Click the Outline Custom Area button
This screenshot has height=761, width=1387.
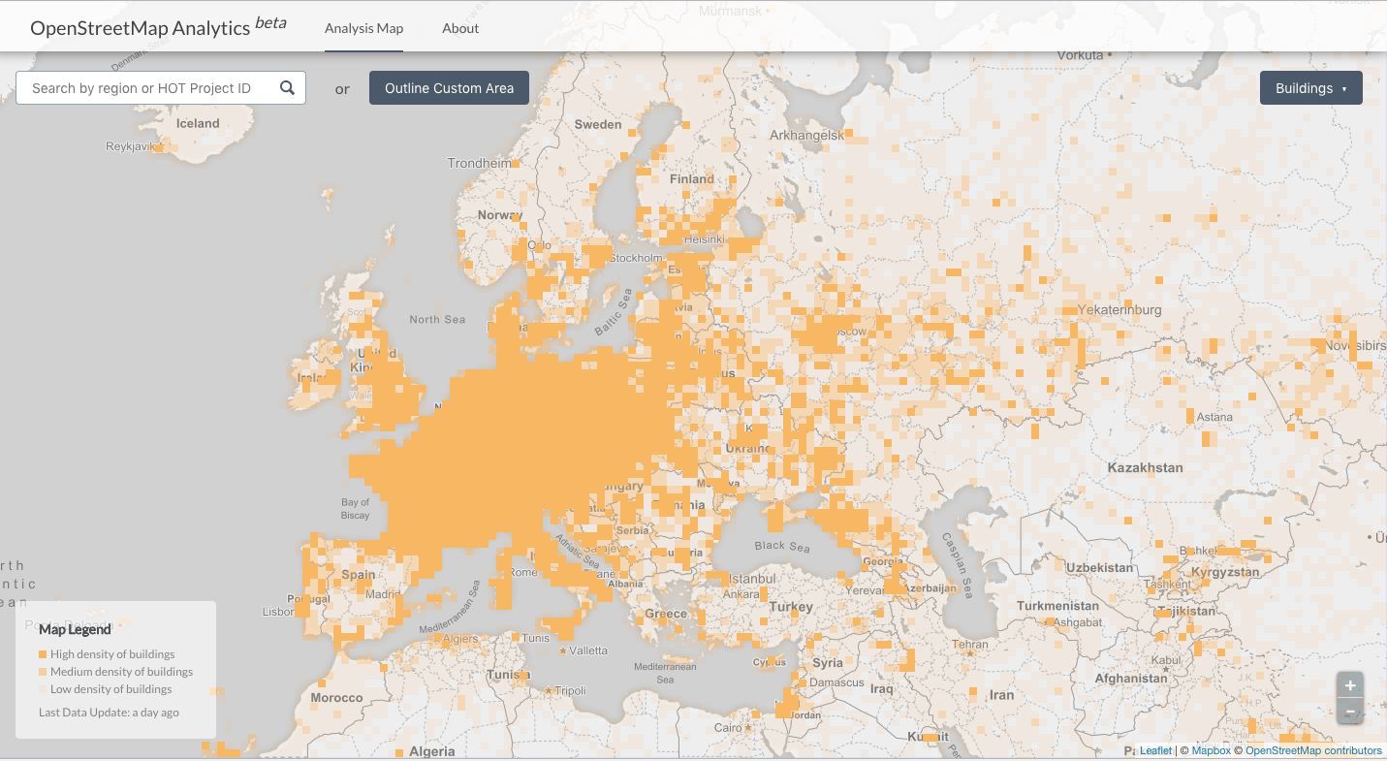tap(449, 88)
